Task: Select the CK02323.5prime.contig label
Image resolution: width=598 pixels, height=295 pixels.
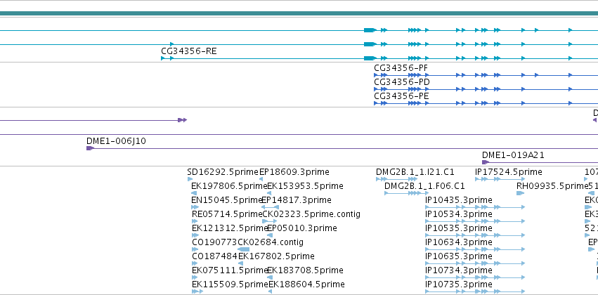Action: pyautogui.click(x=311, y=214)
